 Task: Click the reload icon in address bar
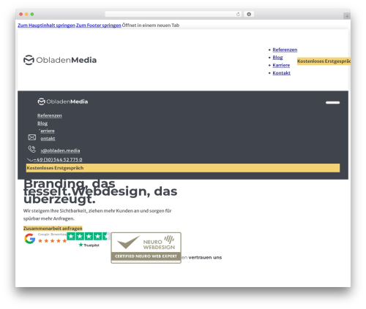238,15
